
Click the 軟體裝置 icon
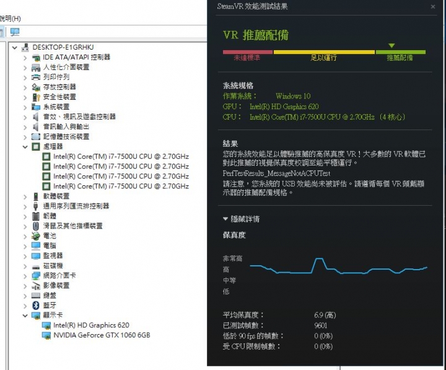point(36,196)
